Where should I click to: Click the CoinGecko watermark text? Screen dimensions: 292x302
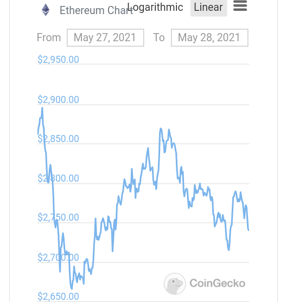pos(218,284)
